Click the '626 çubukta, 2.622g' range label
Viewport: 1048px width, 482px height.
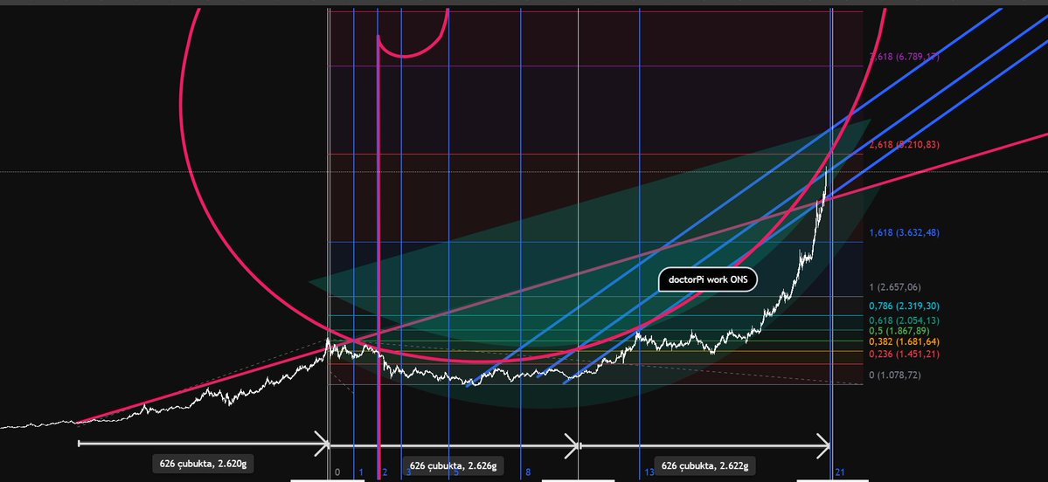click(705, 465)
